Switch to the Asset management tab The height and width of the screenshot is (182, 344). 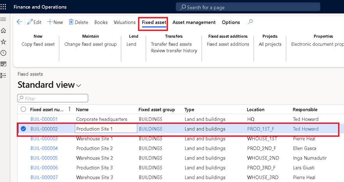[x=194, y=22]
